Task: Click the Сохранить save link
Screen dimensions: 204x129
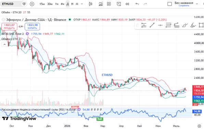Action: 184,5
